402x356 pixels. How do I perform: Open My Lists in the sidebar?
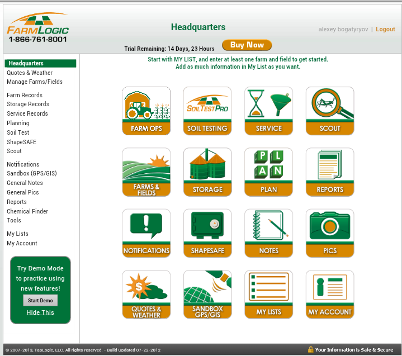[x=18, y=234]
